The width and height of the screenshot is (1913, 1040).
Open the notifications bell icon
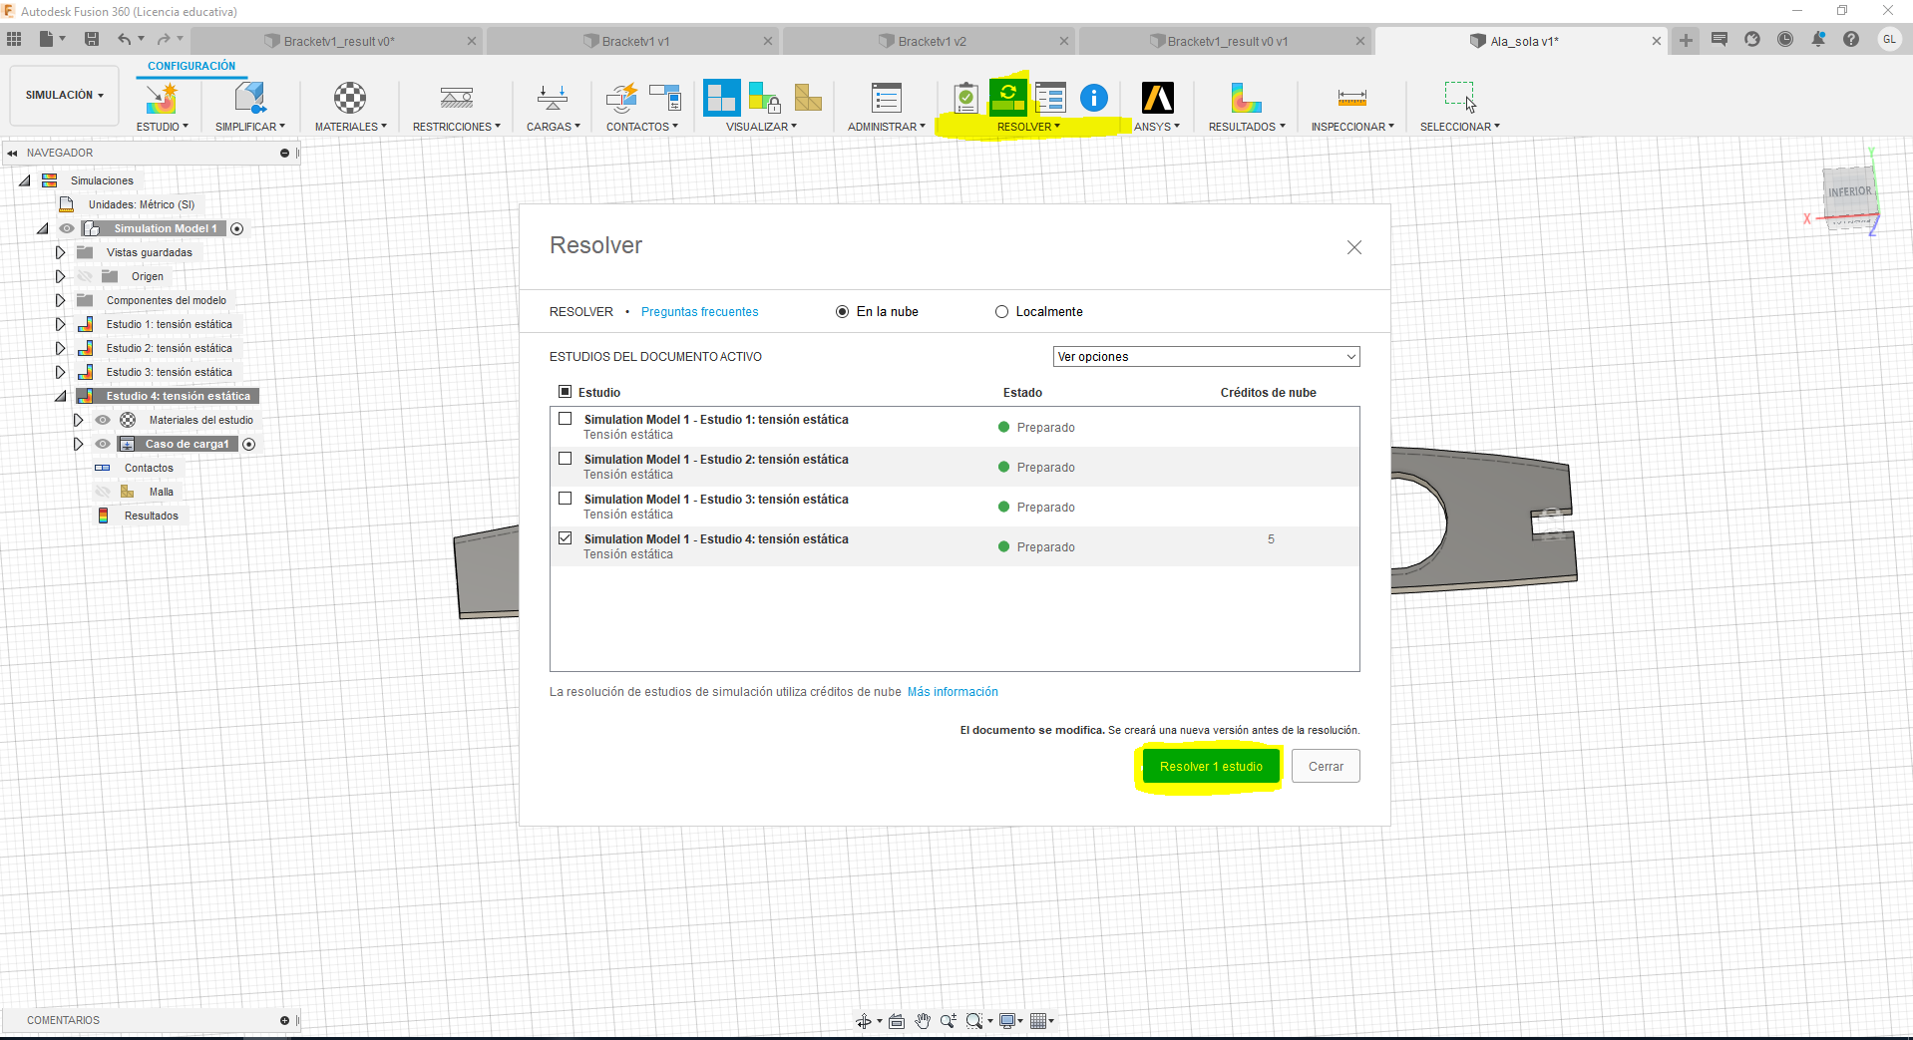pos(1818,40)
